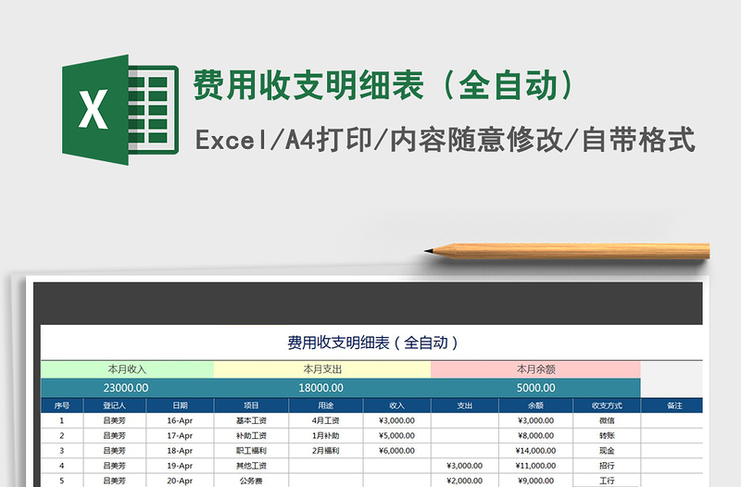Click 吕美芳 in the 17-Apr row
This screenshot has width=741, height=487.
[114, 435]
